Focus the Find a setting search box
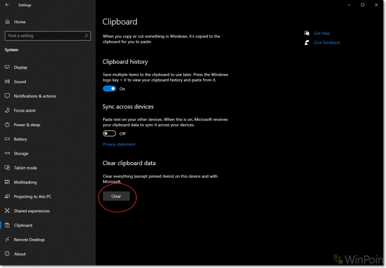 point(48,36)
